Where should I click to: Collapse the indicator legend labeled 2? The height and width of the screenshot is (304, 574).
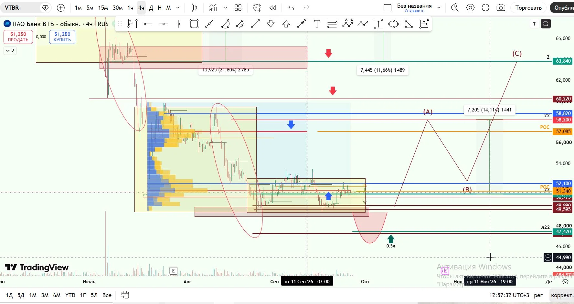[x=10, y=51]
